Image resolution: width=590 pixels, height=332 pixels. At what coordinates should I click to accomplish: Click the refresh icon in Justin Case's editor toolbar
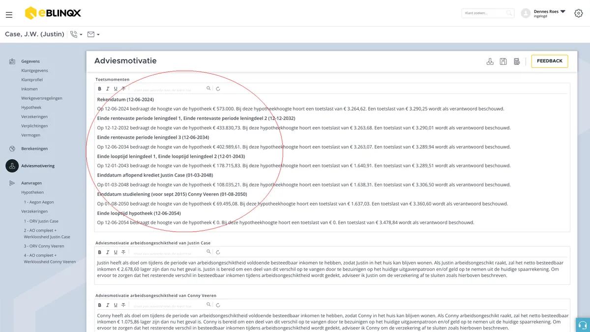click(x=218, y=252)
